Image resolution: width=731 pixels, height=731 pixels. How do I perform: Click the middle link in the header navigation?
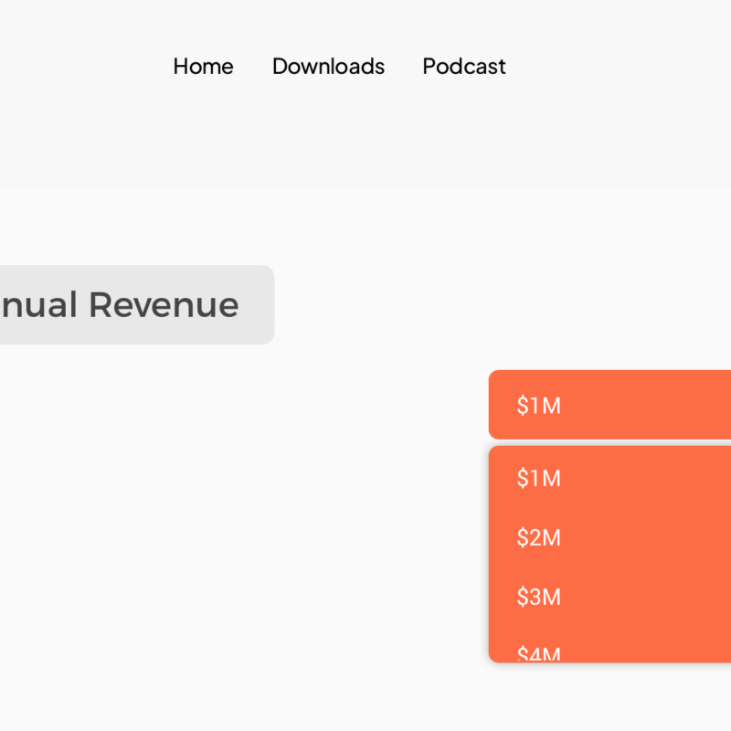(328, 67)
